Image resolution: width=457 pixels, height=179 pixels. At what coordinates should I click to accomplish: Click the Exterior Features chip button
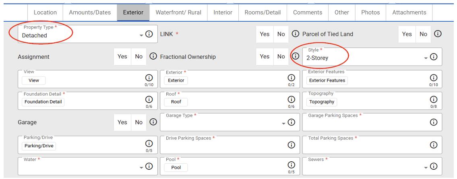[327, 80]
